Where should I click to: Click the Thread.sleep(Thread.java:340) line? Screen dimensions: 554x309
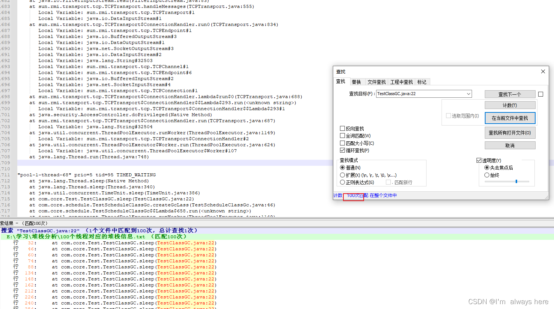point(92,187)
